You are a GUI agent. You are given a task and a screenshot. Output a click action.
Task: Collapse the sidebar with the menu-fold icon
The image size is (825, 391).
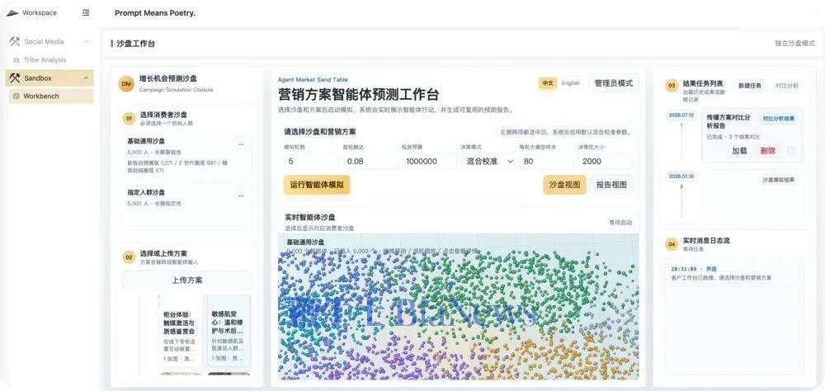point(86,12)
